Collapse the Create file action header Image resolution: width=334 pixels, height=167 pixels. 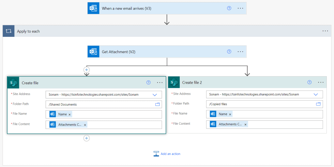coord(86,83)
